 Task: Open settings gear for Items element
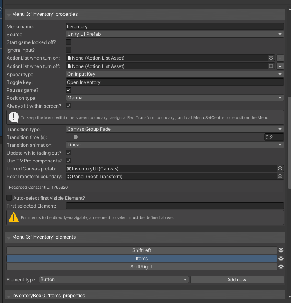pyautogui.click(x=281, y=259)
